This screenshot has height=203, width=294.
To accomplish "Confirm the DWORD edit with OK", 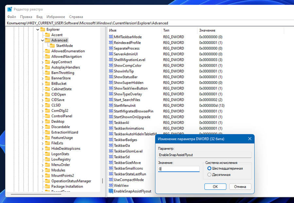I will pos(215,186).
